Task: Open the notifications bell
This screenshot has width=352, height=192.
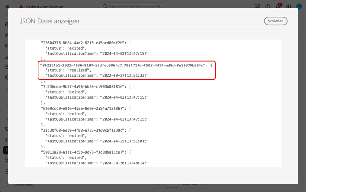Action: tap(278, 6)
